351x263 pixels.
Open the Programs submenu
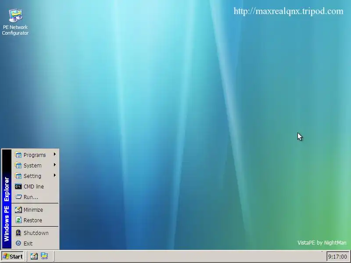tap(35, 155)
